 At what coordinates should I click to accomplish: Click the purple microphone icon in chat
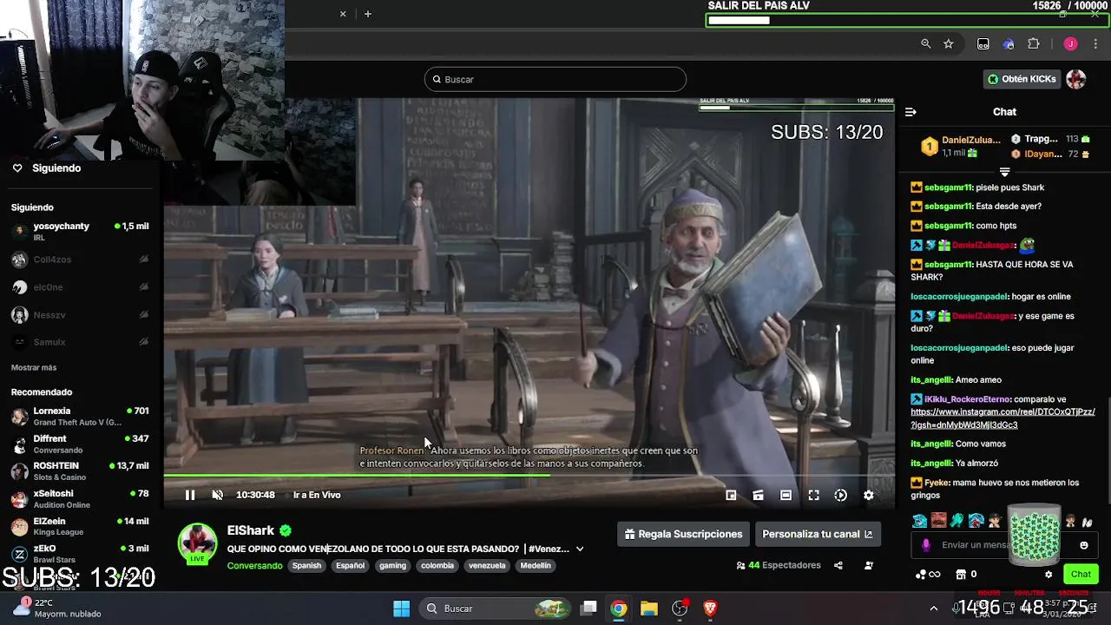coord(926,545)
